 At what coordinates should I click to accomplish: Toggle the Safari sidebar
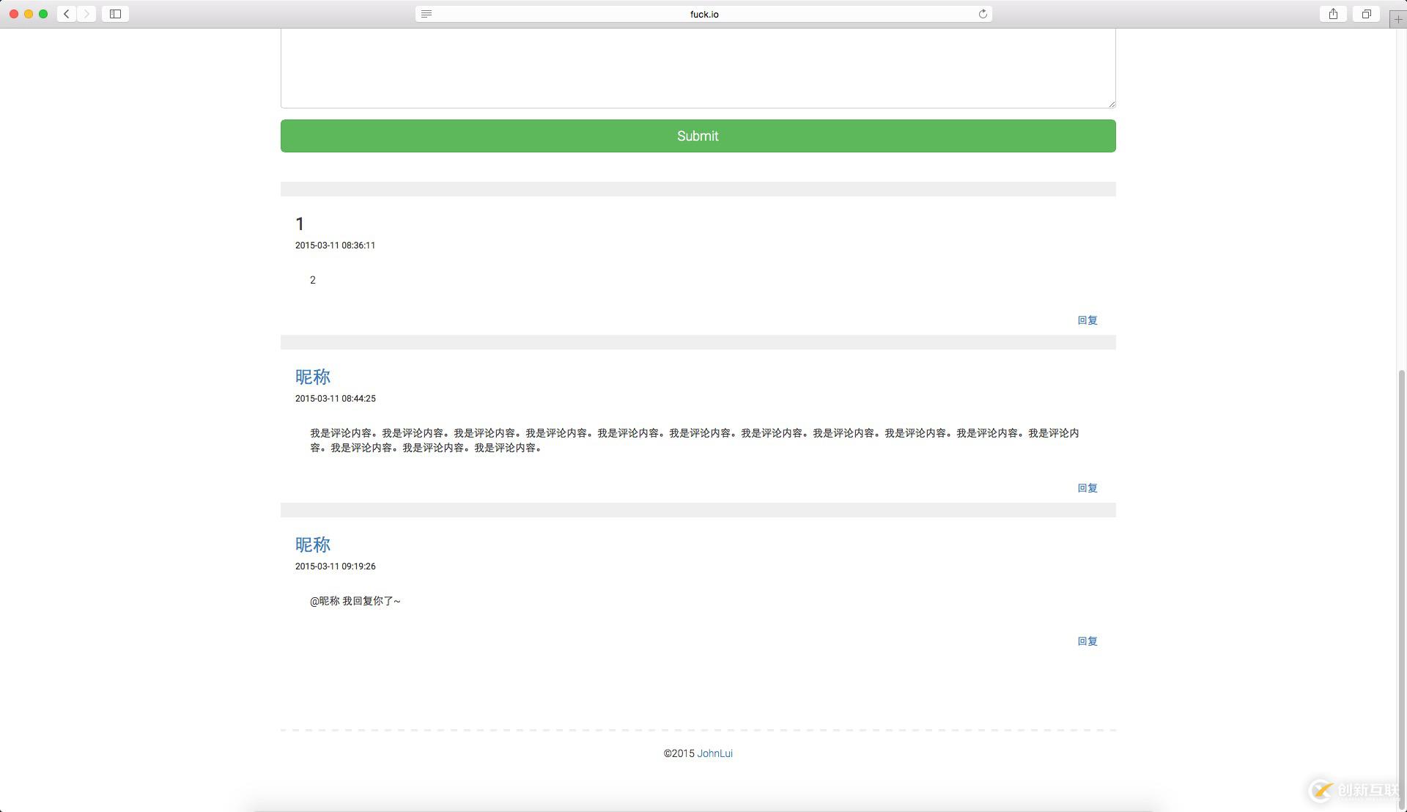tap(114, 13)
